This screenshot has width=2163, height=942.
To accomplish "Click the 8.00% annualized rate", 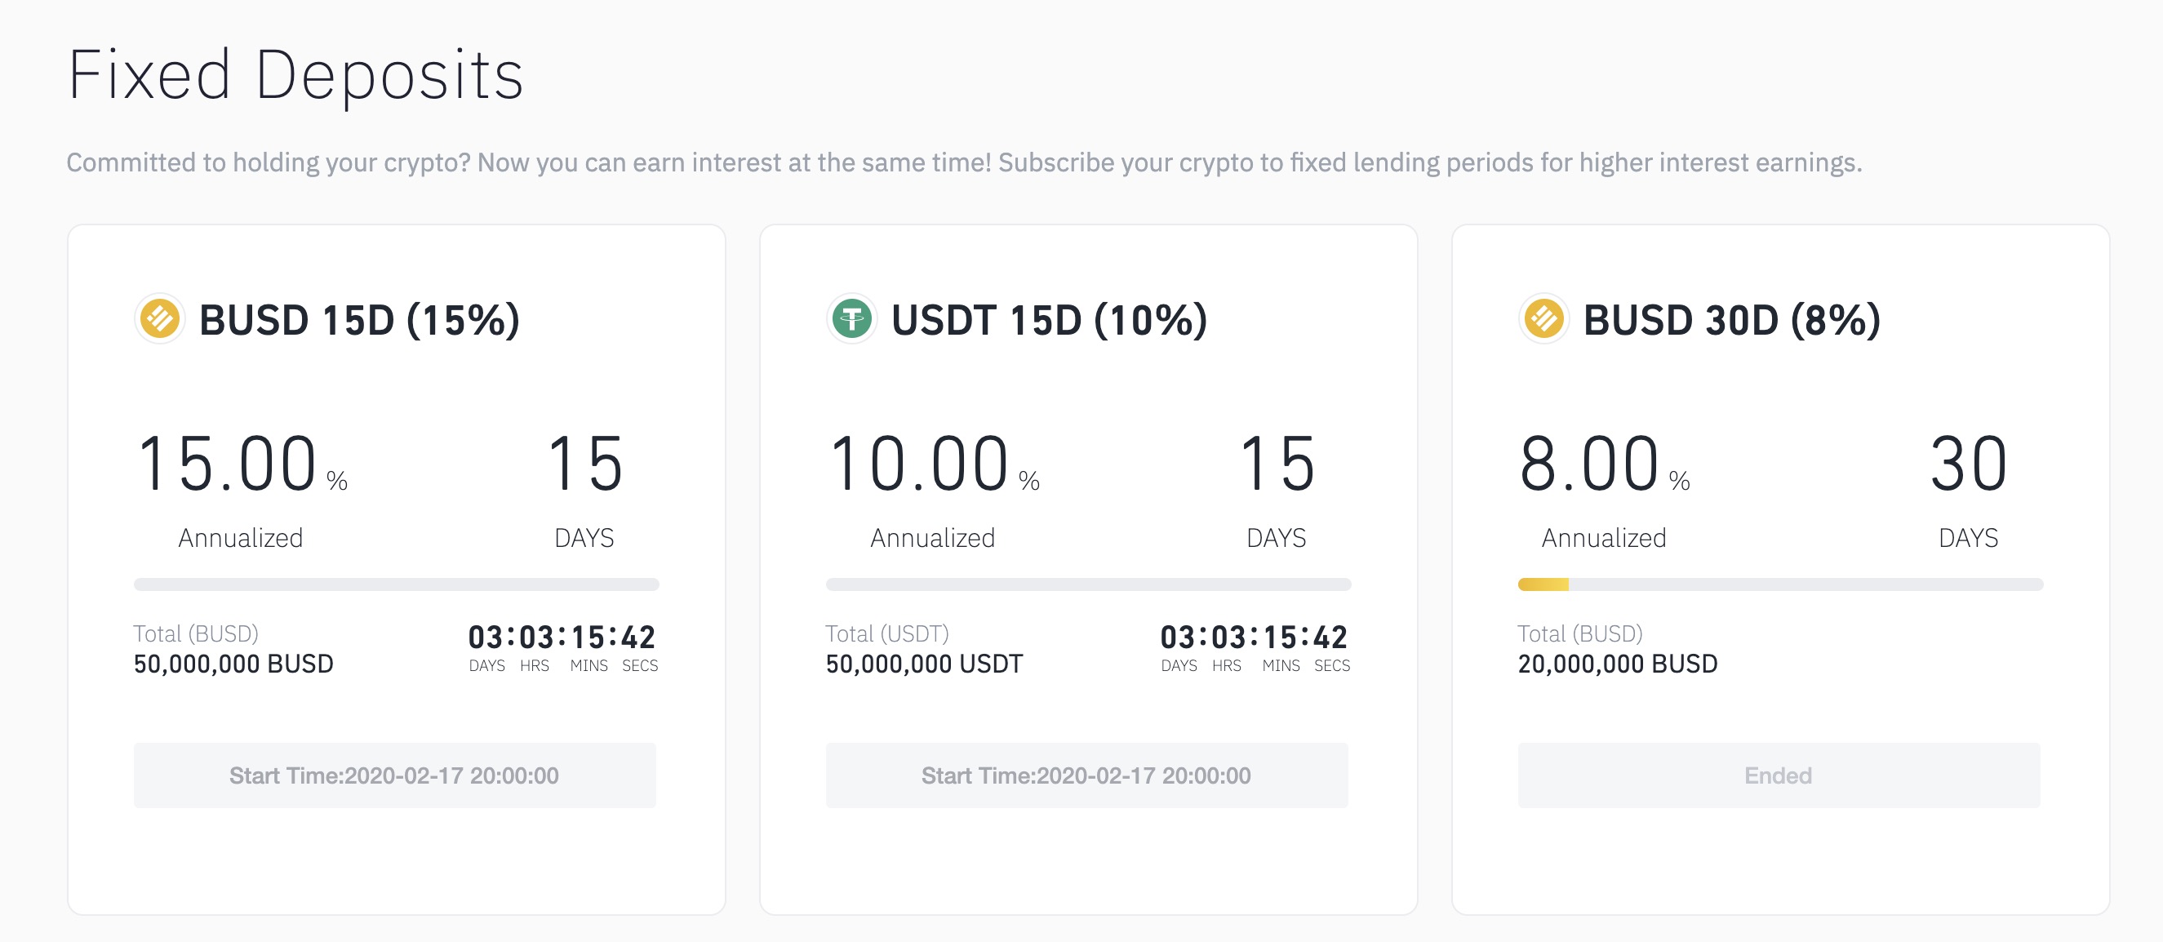I will pos(1604,464).
